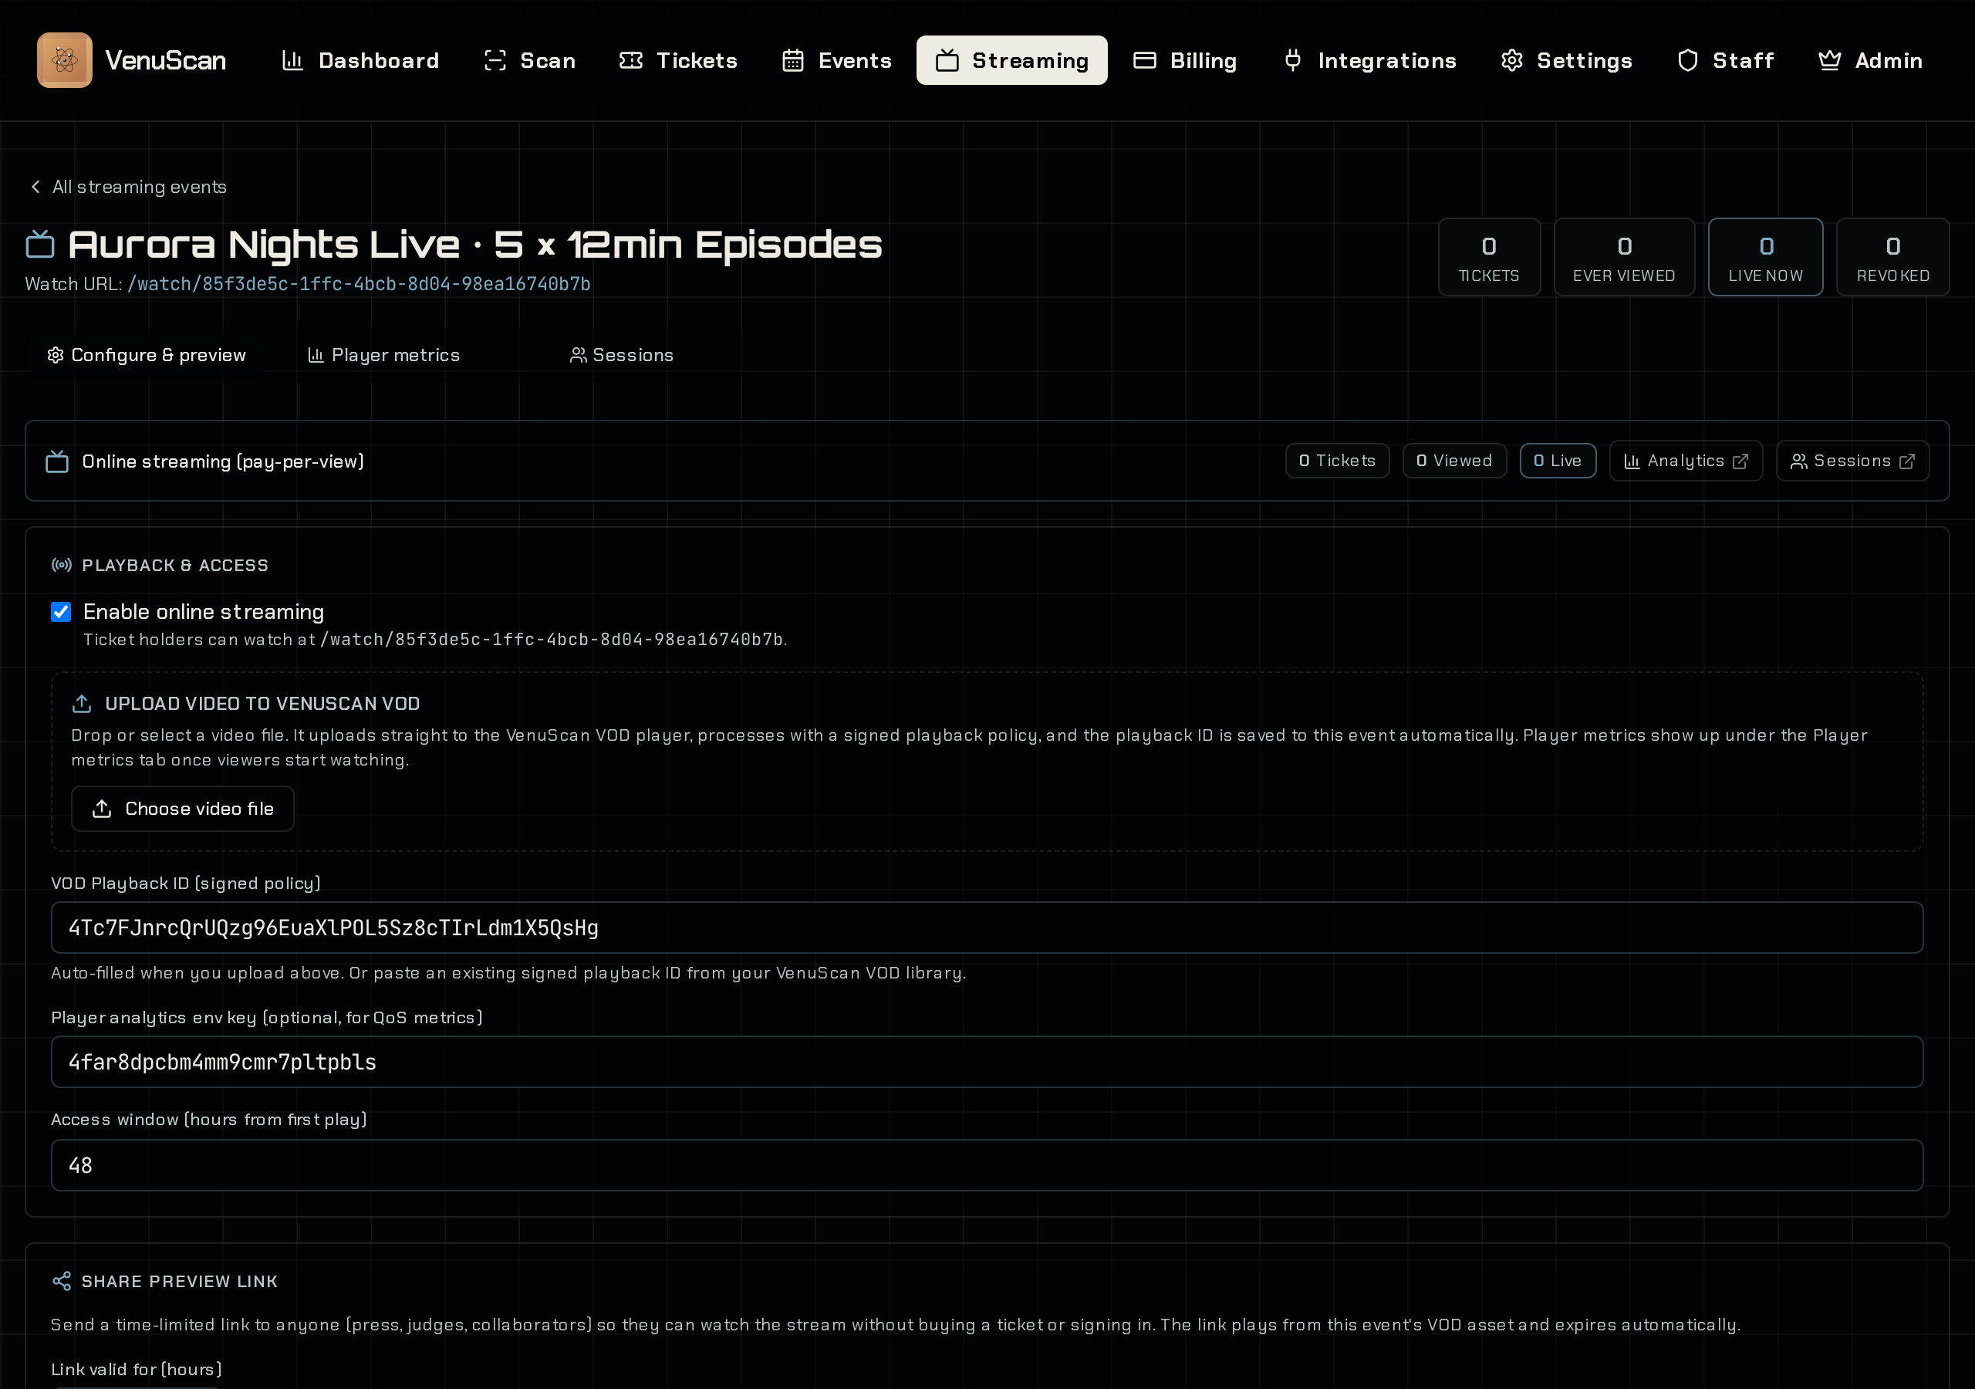The image size is (1975, 1389).
Task: Click the gear icon on Configure & preview
Action: coord(56,356)
